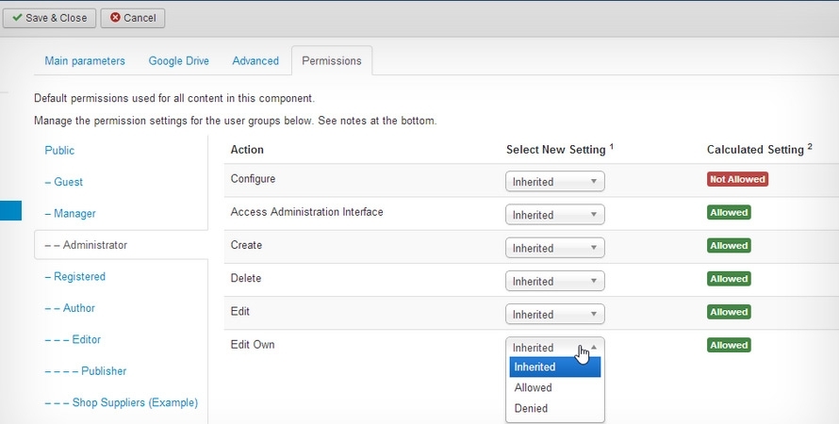The height and width of the screenshot is (424, 839).
Task: Go to the Advanced tab
Action: pyautogui.click(x=255, y=61)
